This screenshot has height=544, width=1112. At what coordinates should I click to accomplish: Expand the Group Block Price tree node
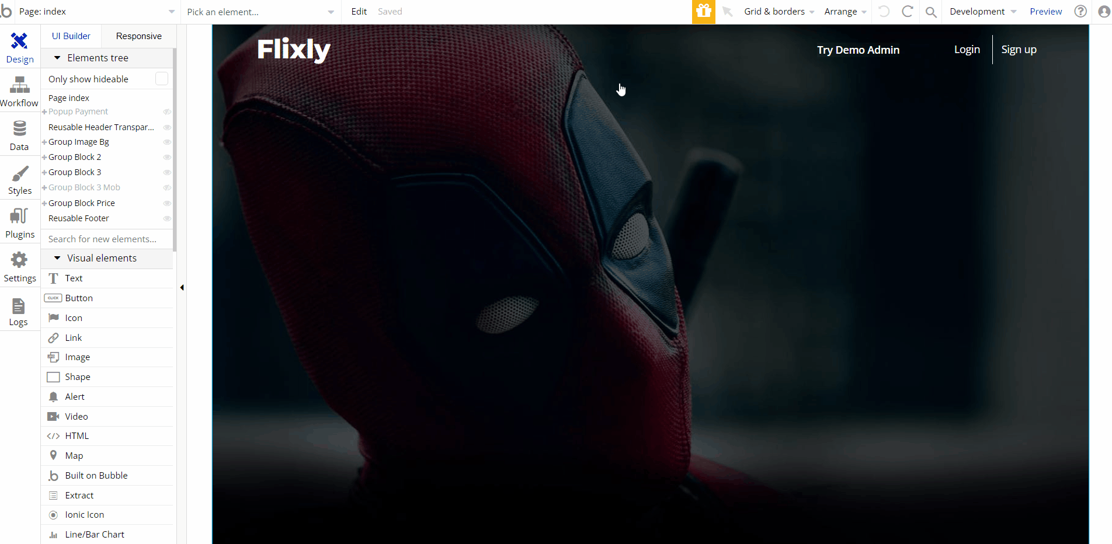[x=44, y=204]
